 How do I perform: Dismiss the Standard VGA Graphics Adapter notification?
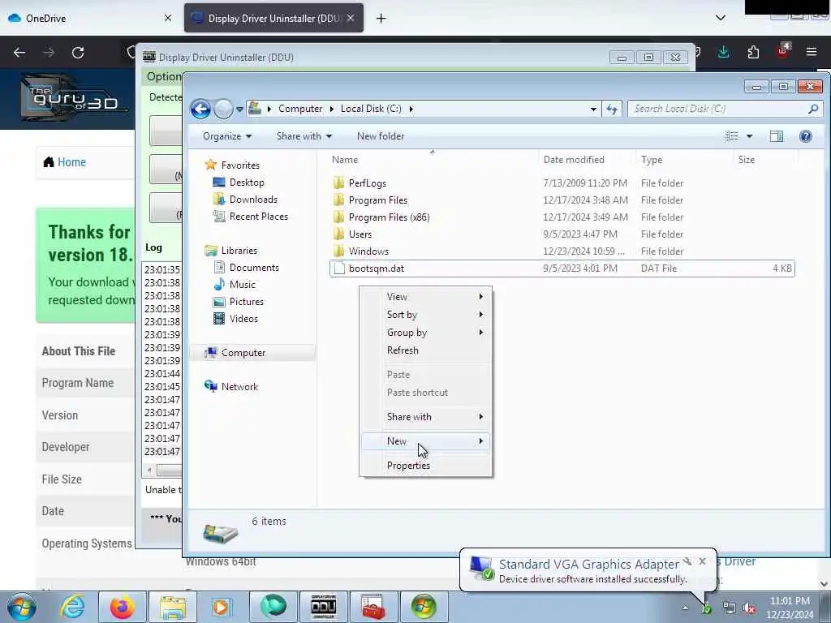coord(702,561)
